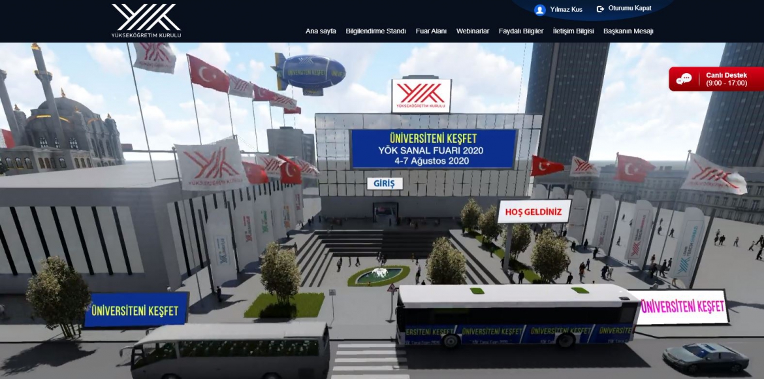The image size is (764, 379).
Task: Click the chat bubble live support icon
Action: coord(684,79)
